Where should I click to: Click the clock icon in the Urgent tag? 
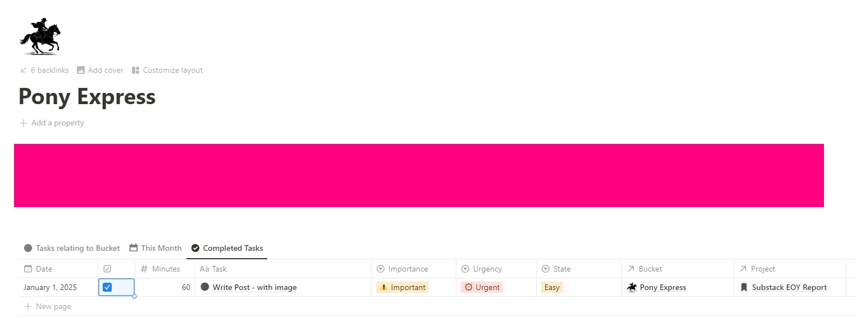(469, 287)
